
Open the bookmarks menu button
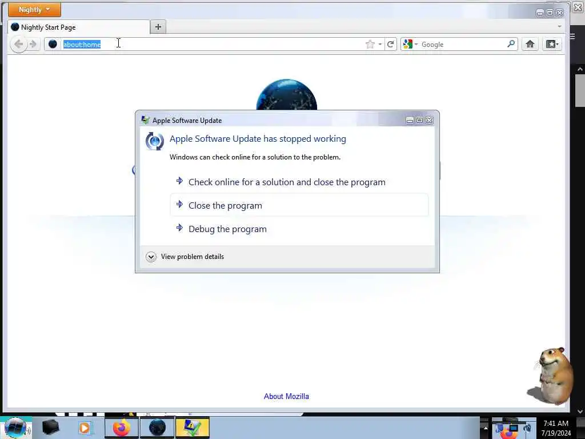[552, 45]
